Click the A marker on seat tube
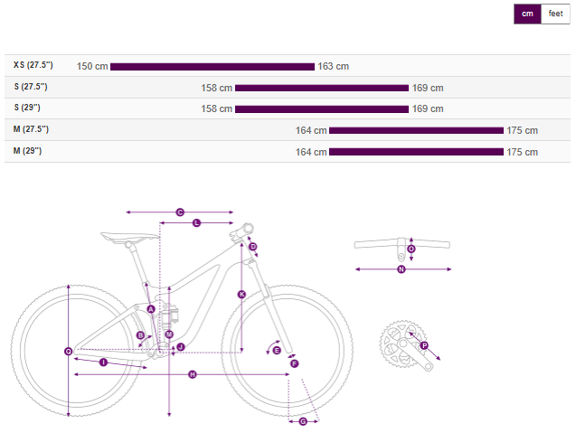576x433 pixels. (x=151, y=309)
